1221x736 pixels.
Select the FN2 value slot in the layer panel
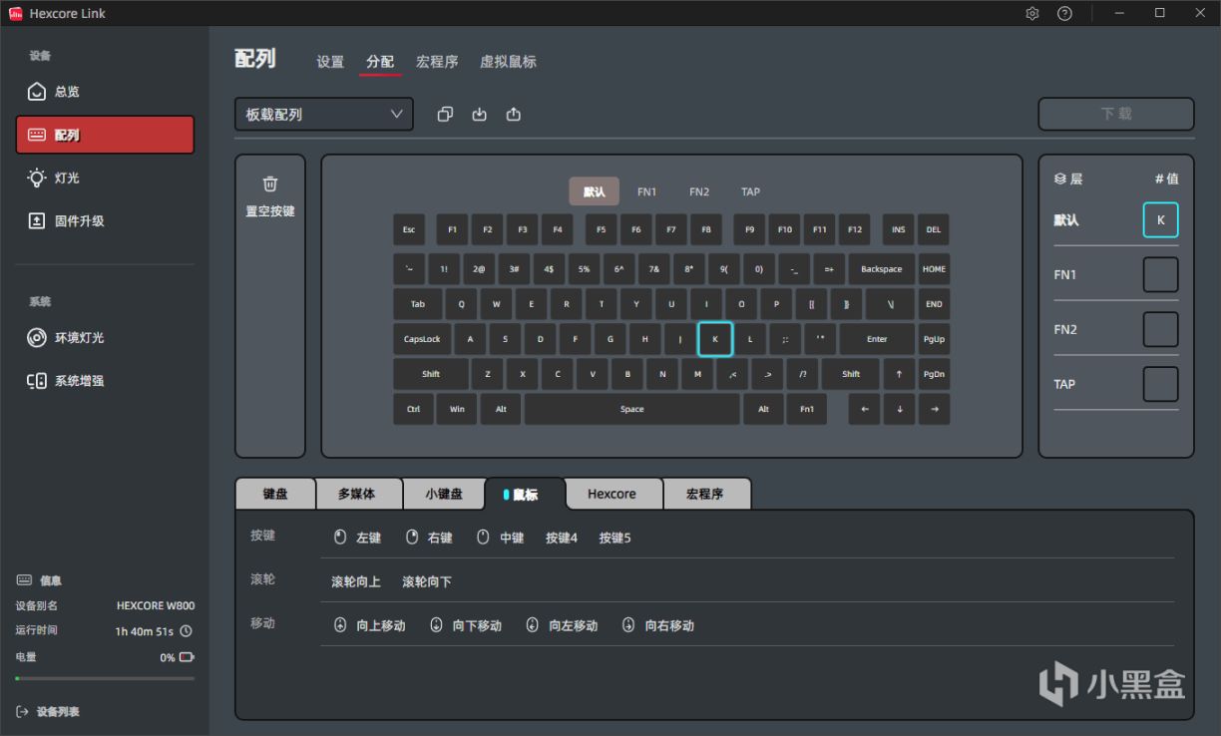coord(1160,329)
